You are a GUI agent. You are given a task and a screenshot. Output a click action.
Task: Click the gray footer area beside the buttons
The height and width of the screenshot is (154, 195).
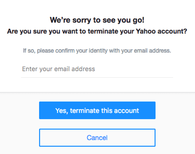tap(20, 123)
